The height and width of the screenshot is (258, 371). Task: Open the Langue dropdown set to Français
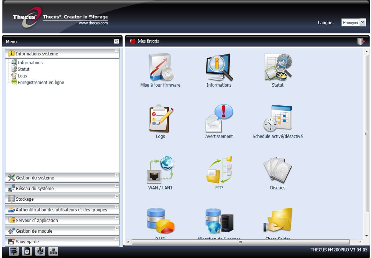coord(353,22)
